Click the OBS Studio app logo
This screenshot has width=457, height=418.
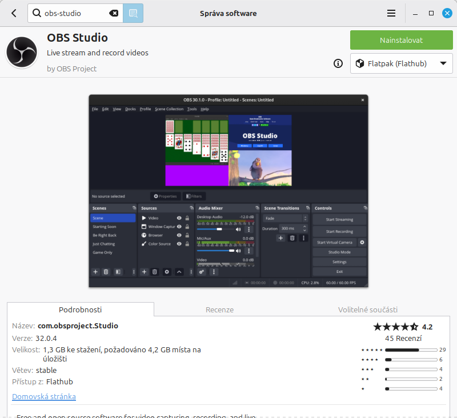coord(22,53)
